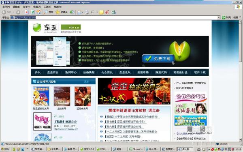The width and height of the screenshot is (243, 152).
Task: Click the Messenger buddy toolbar icon
Action: pos(114,12)
